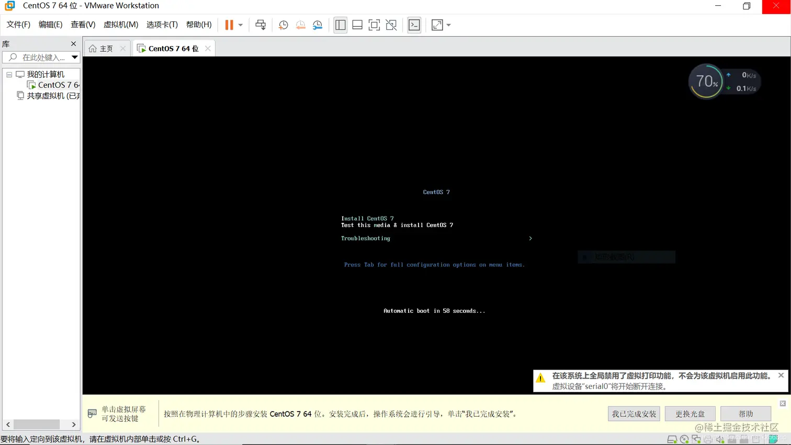This screenshot has width=791, height=445.
Task: Click the 70% performance monitor circle
Action: [x=706, y=81]
